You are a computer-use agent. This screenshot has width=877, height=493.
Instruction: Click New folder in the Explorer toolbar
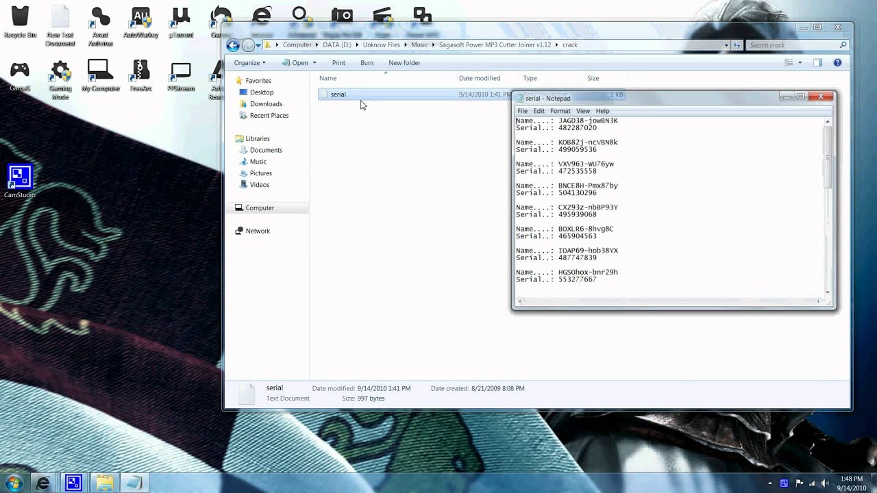point(404,63)
